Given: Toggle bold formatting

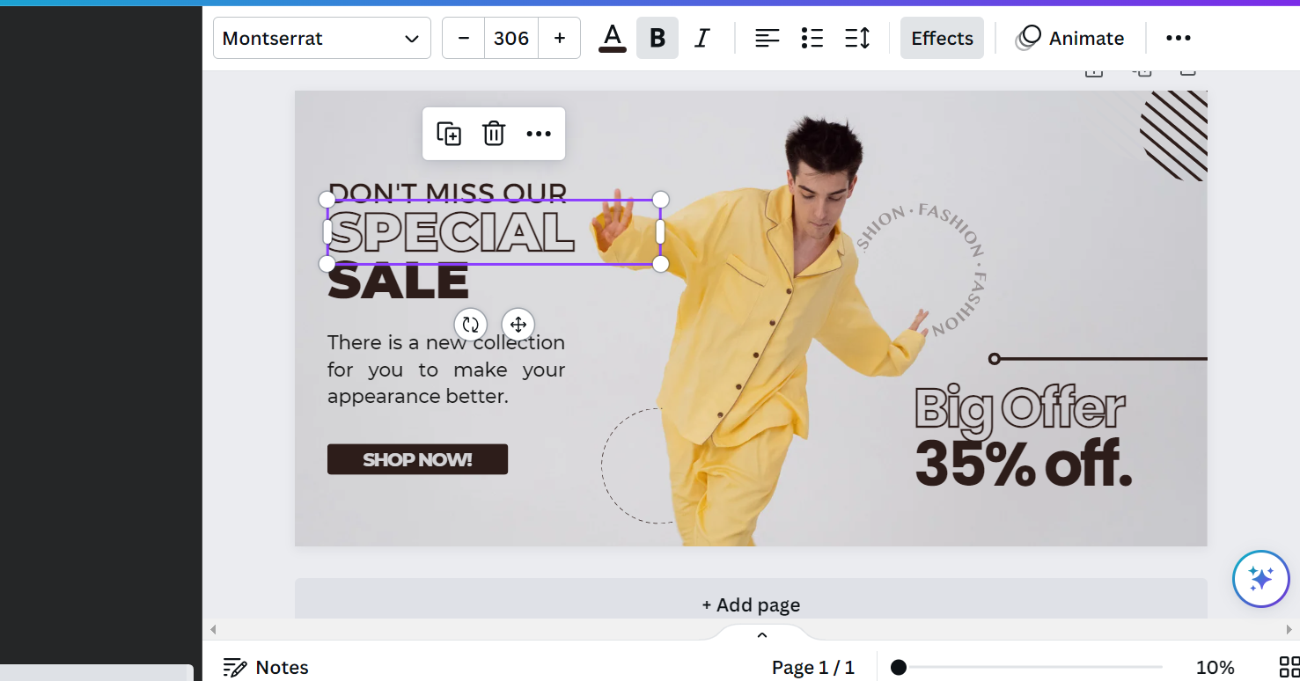Looking at the screenshot, I should point(657,38).
